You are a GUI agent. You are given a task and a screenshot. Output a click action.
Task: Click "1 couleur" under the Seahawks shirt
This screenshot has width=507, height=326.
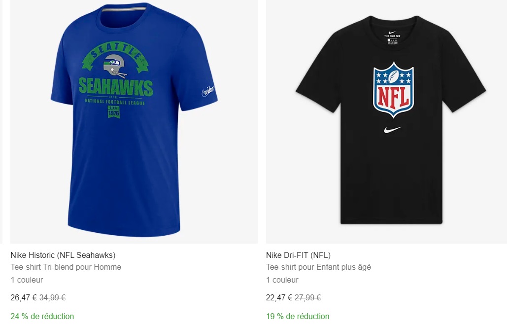point(27,280)
